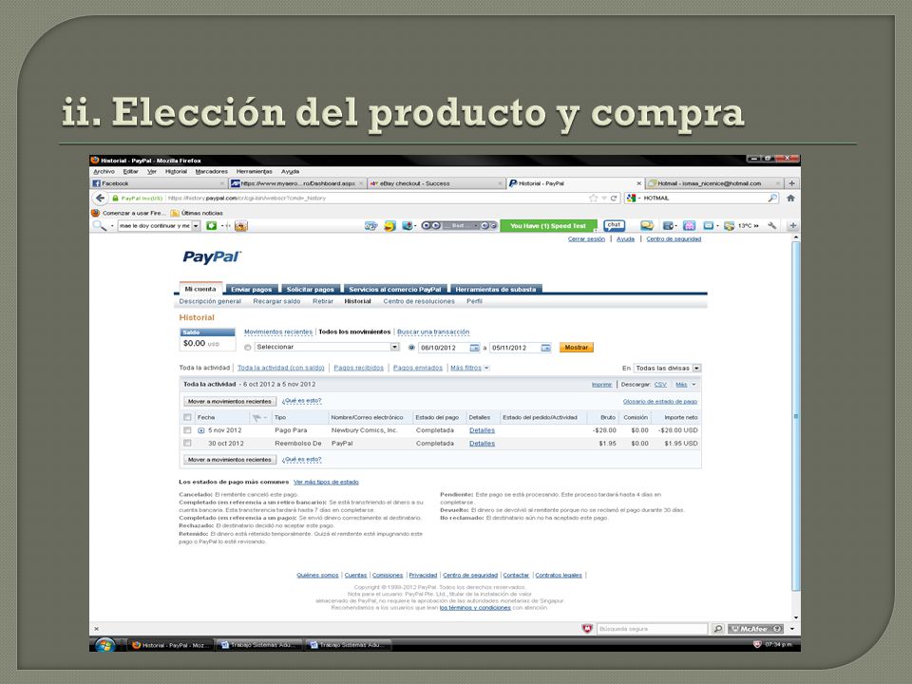
Task: Click the green go arrow in the toolbar
Action: [x=212, y=226]
